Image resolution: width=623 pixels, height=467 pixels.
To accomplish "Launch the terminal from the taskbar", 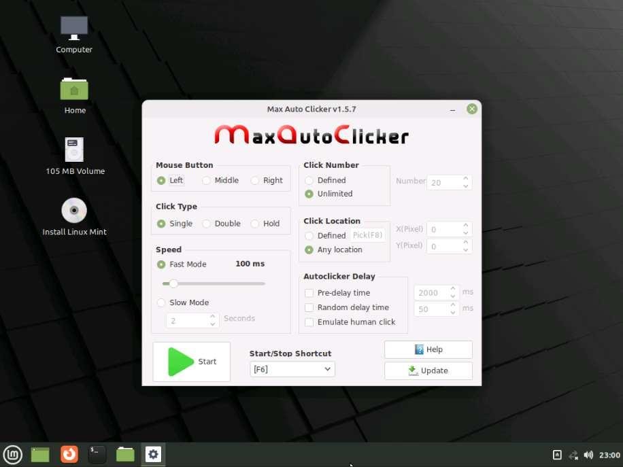I will [x=97, y=454].
